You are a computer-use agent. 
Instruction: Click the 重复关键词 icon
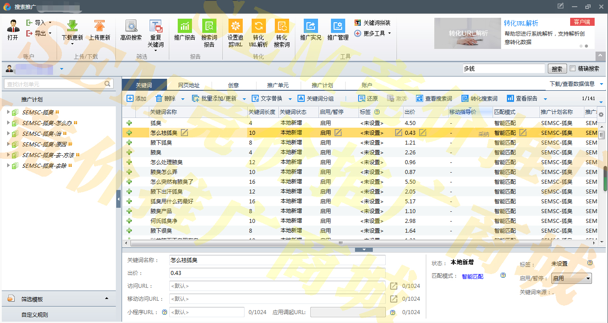(155, 26)
